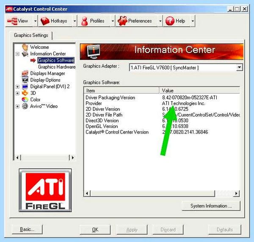Screen dimensions: 254x242
Task: Click the Profiles person icon
Action: [84, 21]
